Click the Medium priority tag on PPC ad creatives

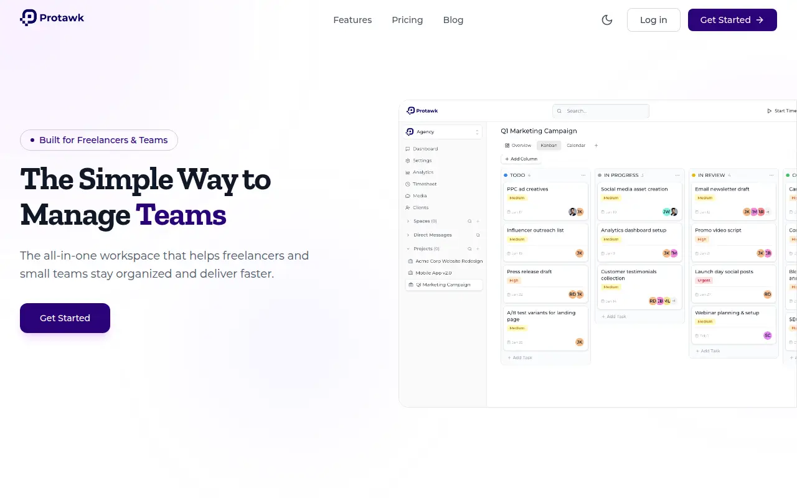pyautogui.click(x=517, y=198)
